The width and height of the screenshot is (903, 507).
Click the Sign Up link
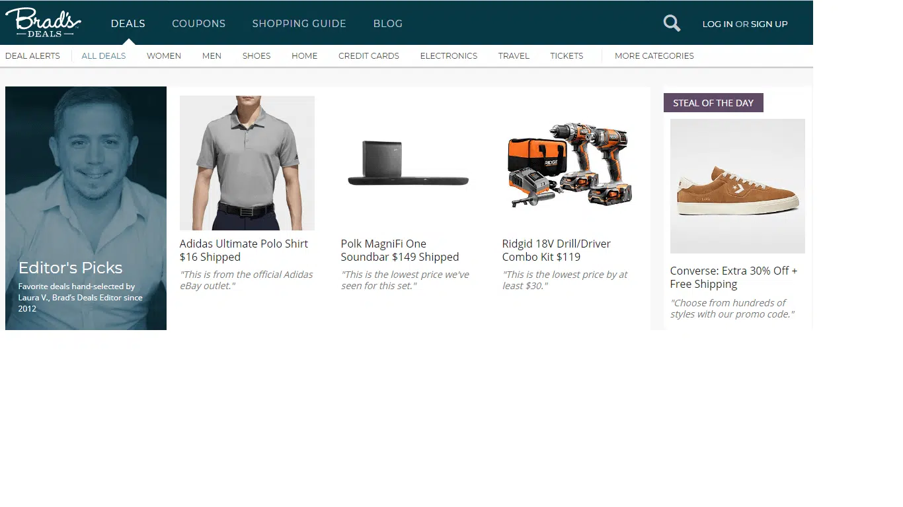pyautogui.click(x=769, y=24)
